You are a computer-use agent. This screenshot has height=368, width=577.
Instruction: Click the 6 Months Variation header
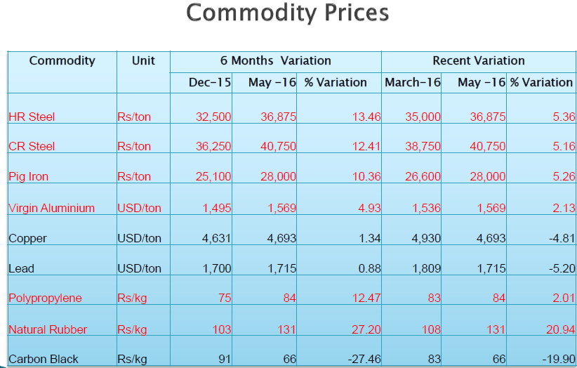(x=275, y=60)
